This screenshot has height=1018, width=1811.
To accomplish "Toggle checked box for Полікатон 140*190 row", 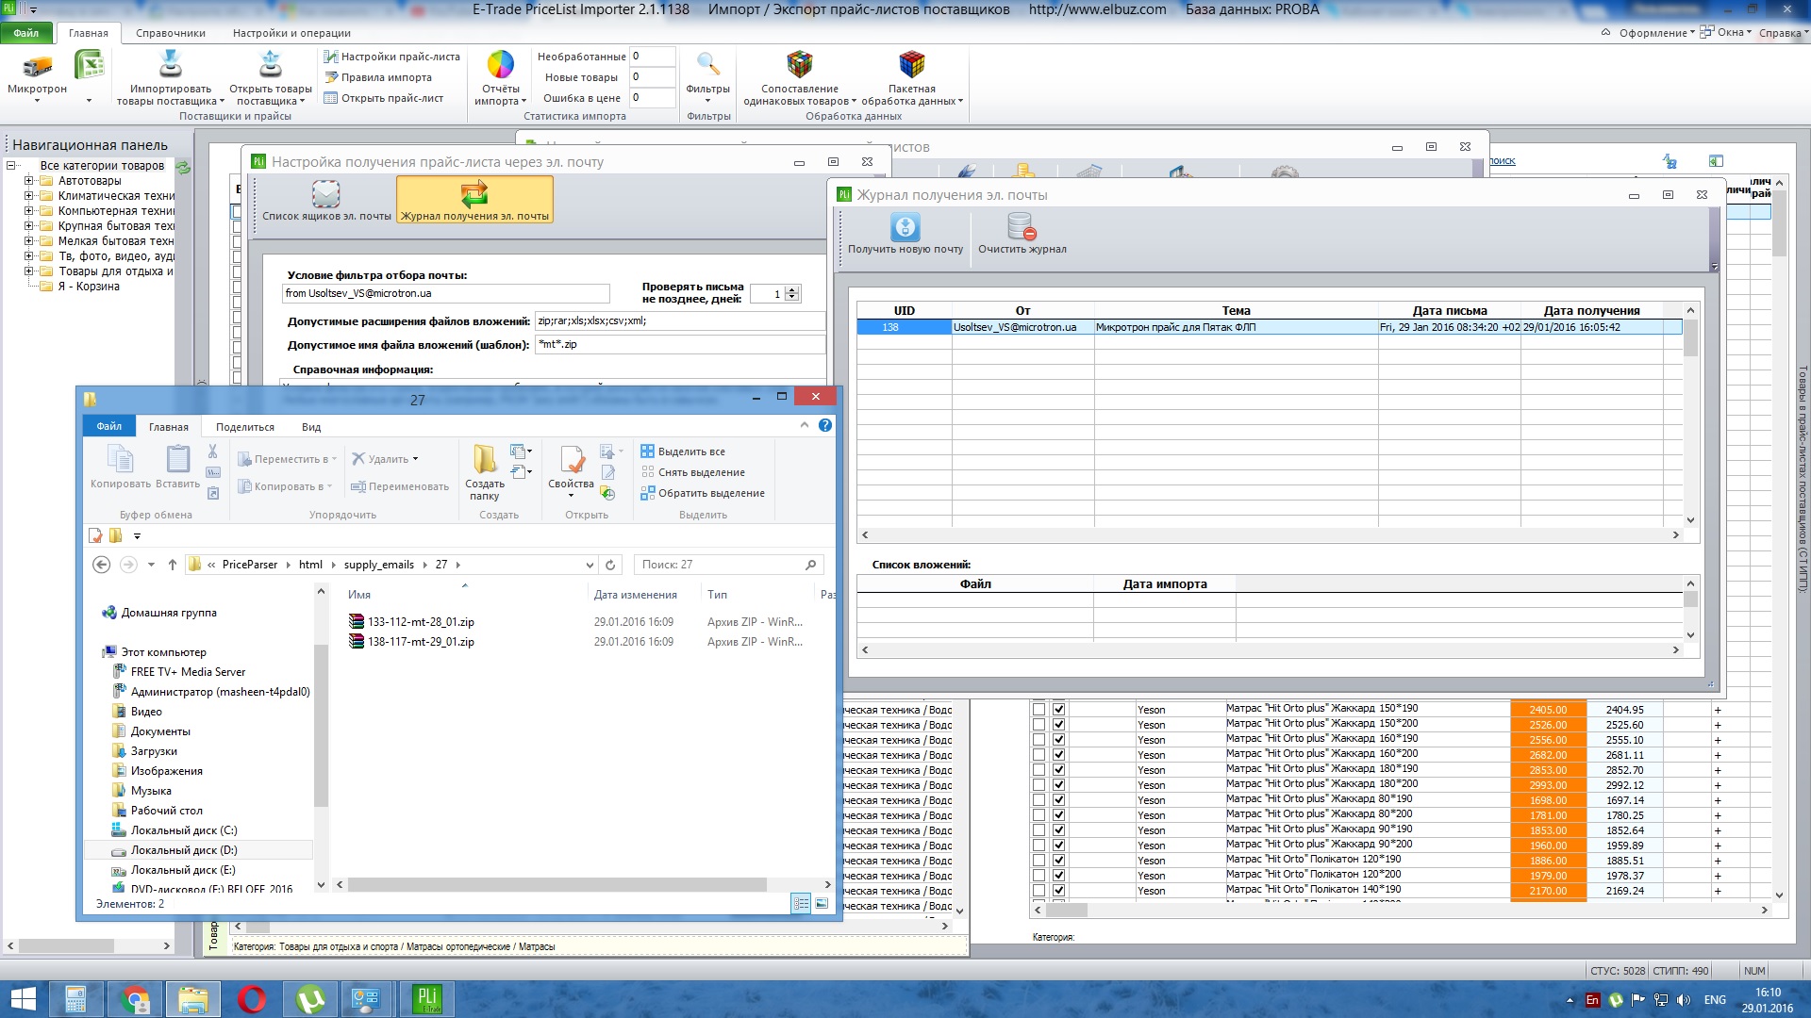I will click(1058, 891).
